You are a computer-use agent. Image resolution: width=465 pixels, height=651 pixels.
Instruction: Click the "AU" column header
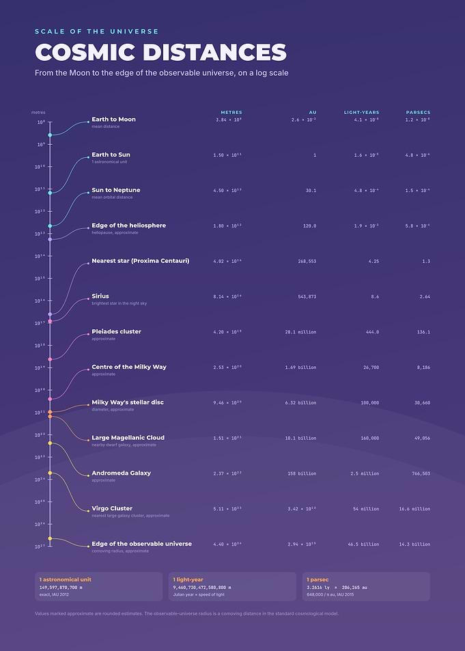(x=313, y=113)
